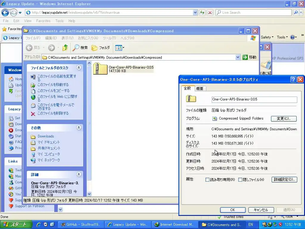Click file name field in properties dialog

(x=254, y=100)
